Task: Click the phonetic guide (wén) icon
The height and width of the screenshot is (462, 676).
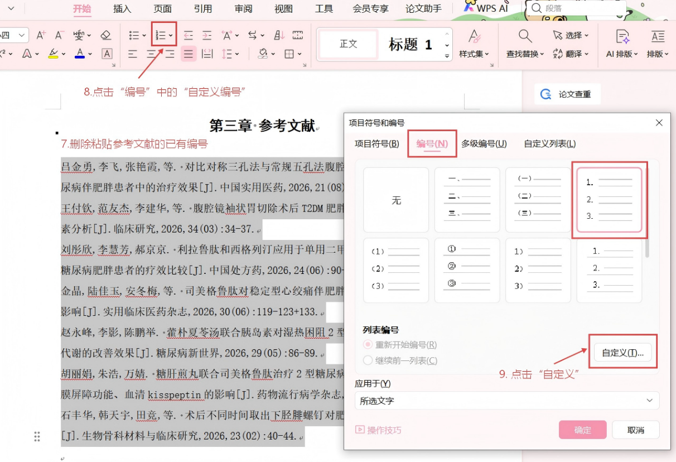Action: pyautogui.click(x=80, y=35)
